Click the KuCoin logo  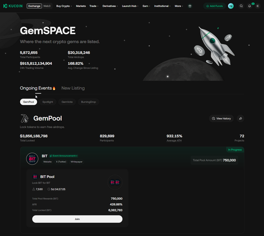[x=13, y=6]
